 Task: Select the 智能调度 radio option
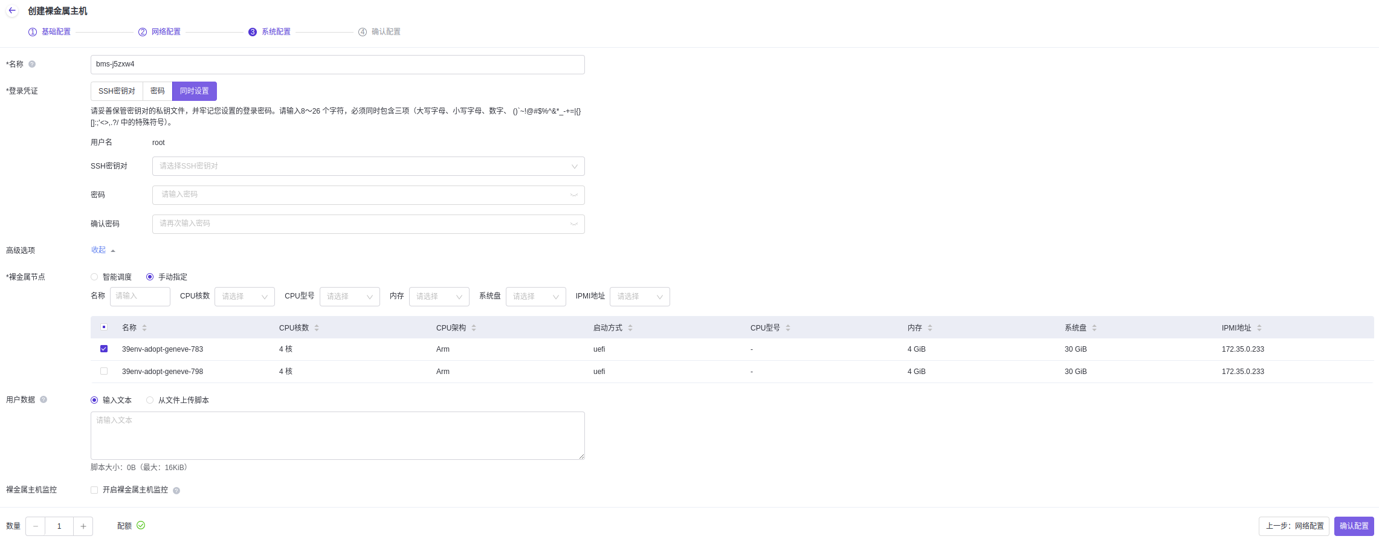pyautogui.click(x=94, y=277)
